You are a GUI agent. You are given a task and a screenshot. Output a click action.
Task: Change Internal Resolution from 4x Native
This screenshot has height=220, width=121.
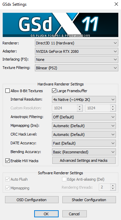click(84, 100)
